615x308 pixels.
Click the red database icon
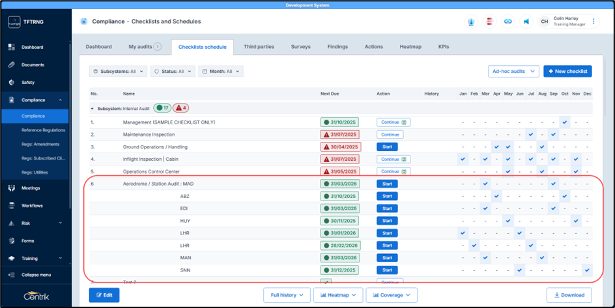(x=489, y=21)
